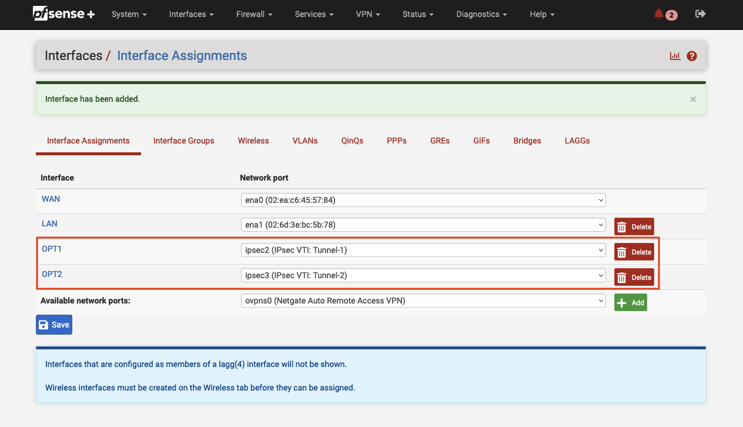This screenshot has width=743, height=427.
Task: Click the WAN interface link
Action: click(51, 199)
